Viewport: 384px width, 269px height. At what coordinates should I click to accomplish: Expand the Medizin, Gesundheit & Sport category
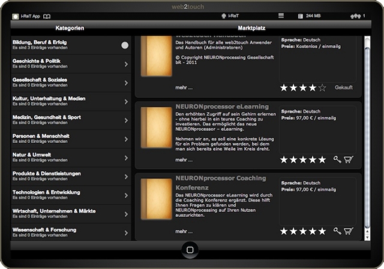pos(126,120)
